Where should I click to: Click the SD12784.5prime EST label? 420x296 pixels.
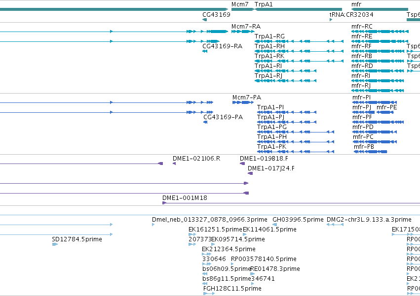(x=77, y=239)
